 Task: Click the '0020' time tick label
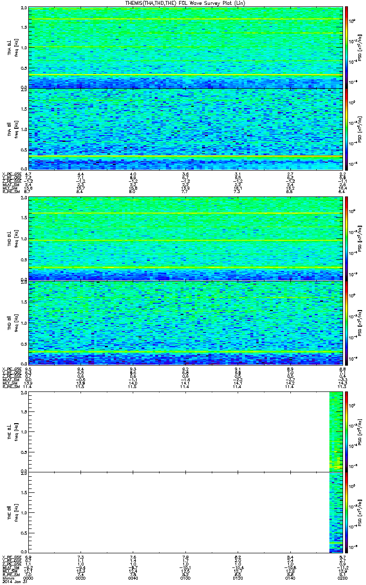81,578
